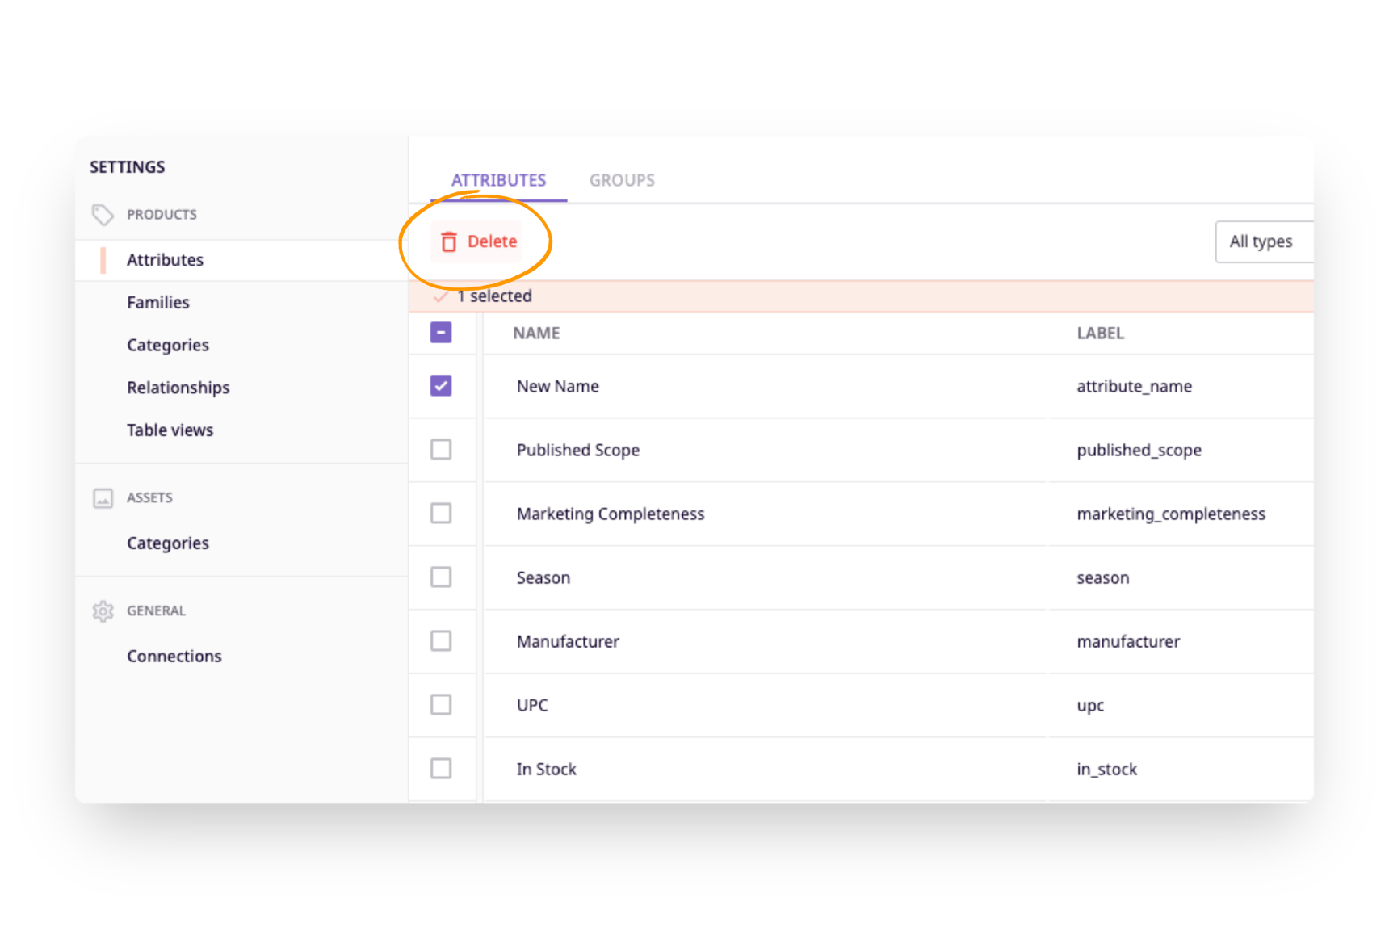
Task: Navigate to Families in the sidebar
Action: (157, 302)
